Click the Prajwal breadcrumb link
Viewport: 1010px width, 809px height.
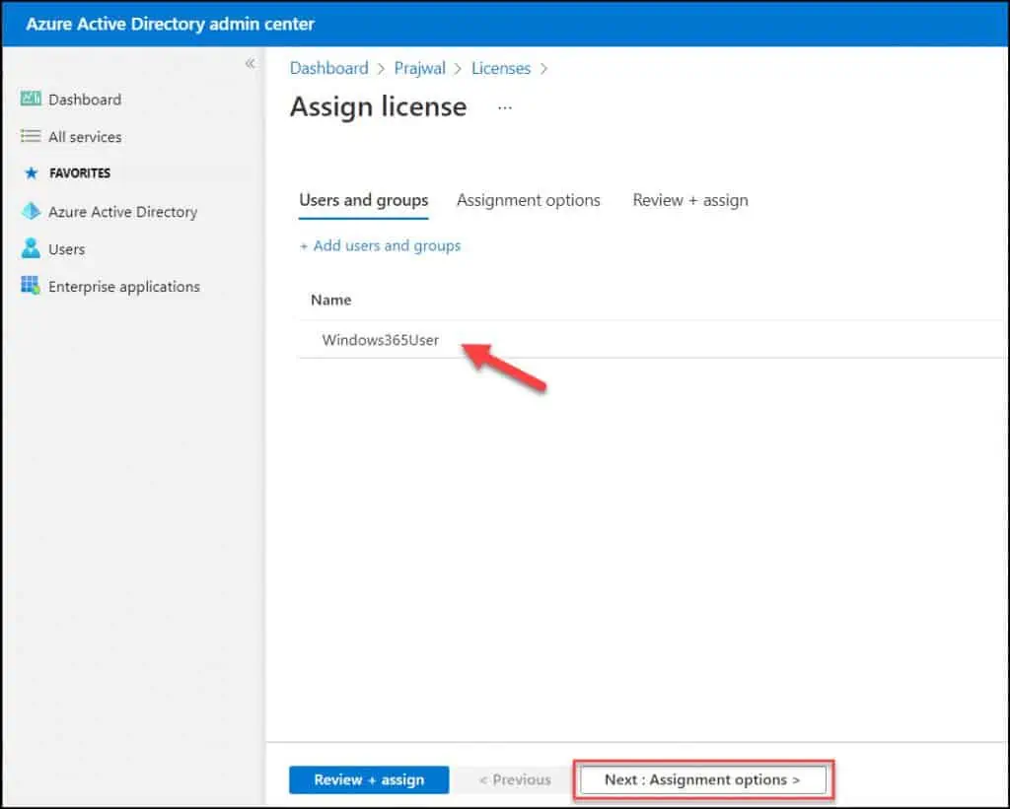(x=420, y=68)
